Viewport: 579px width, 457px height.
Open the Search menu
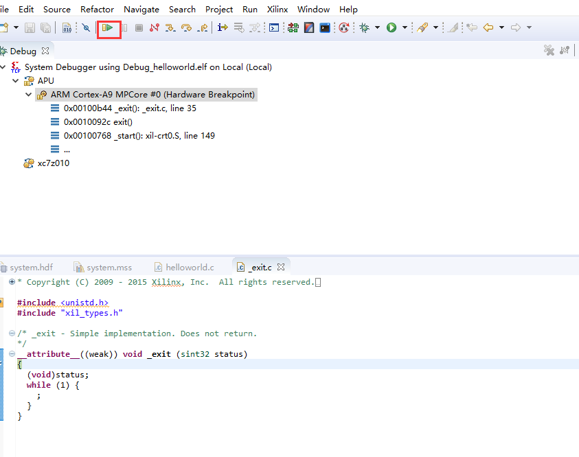click(182, 9)
